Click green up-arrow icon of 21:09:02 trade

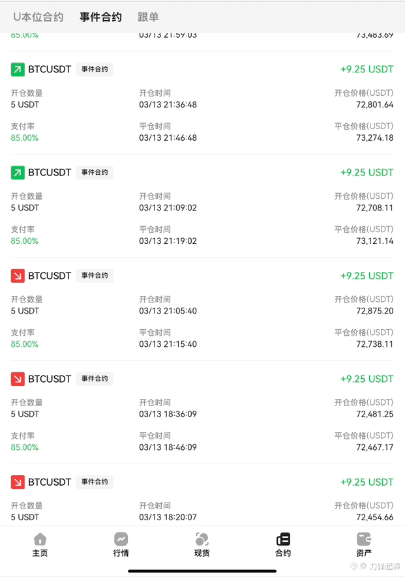pos(18,173)
